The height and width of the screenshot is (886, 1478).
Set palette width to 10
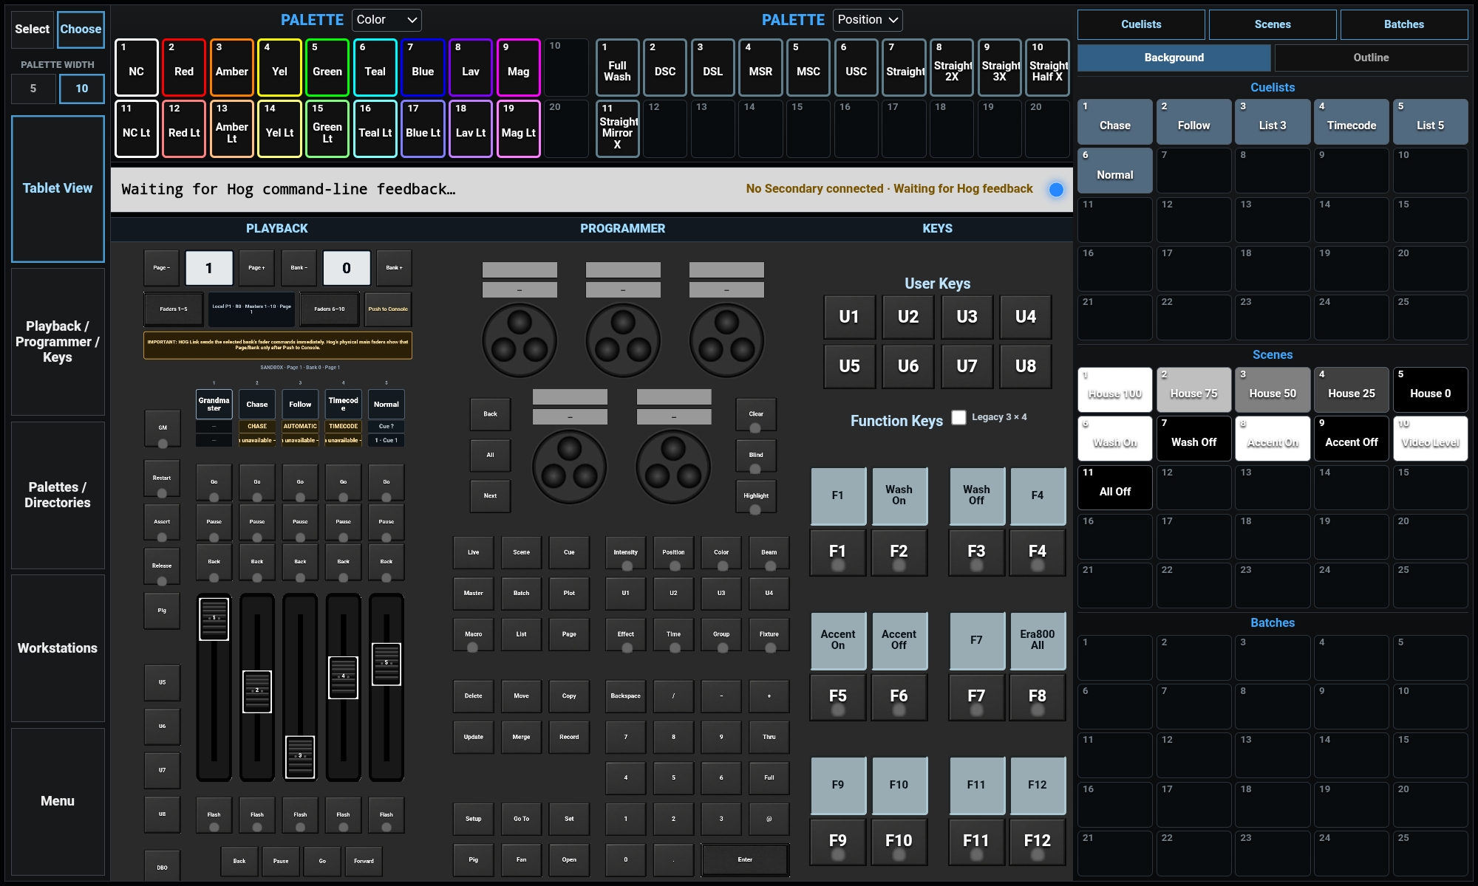[x=81, y=89]
